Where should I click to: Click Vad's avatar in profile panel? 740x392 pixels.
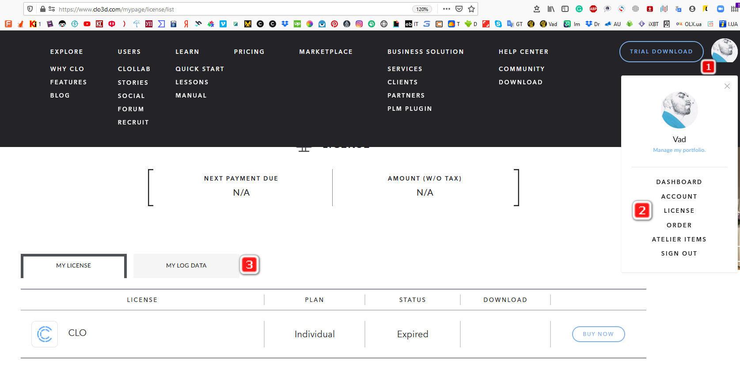[x=679, y=110]
